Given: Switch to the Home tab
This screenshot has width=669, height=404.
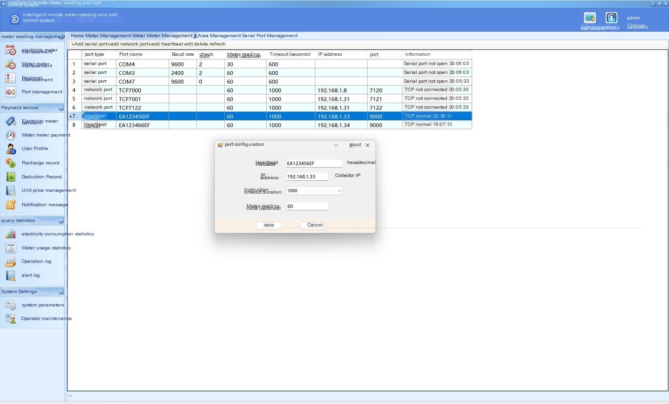Looking at the screenshot, I should [77, 36].
